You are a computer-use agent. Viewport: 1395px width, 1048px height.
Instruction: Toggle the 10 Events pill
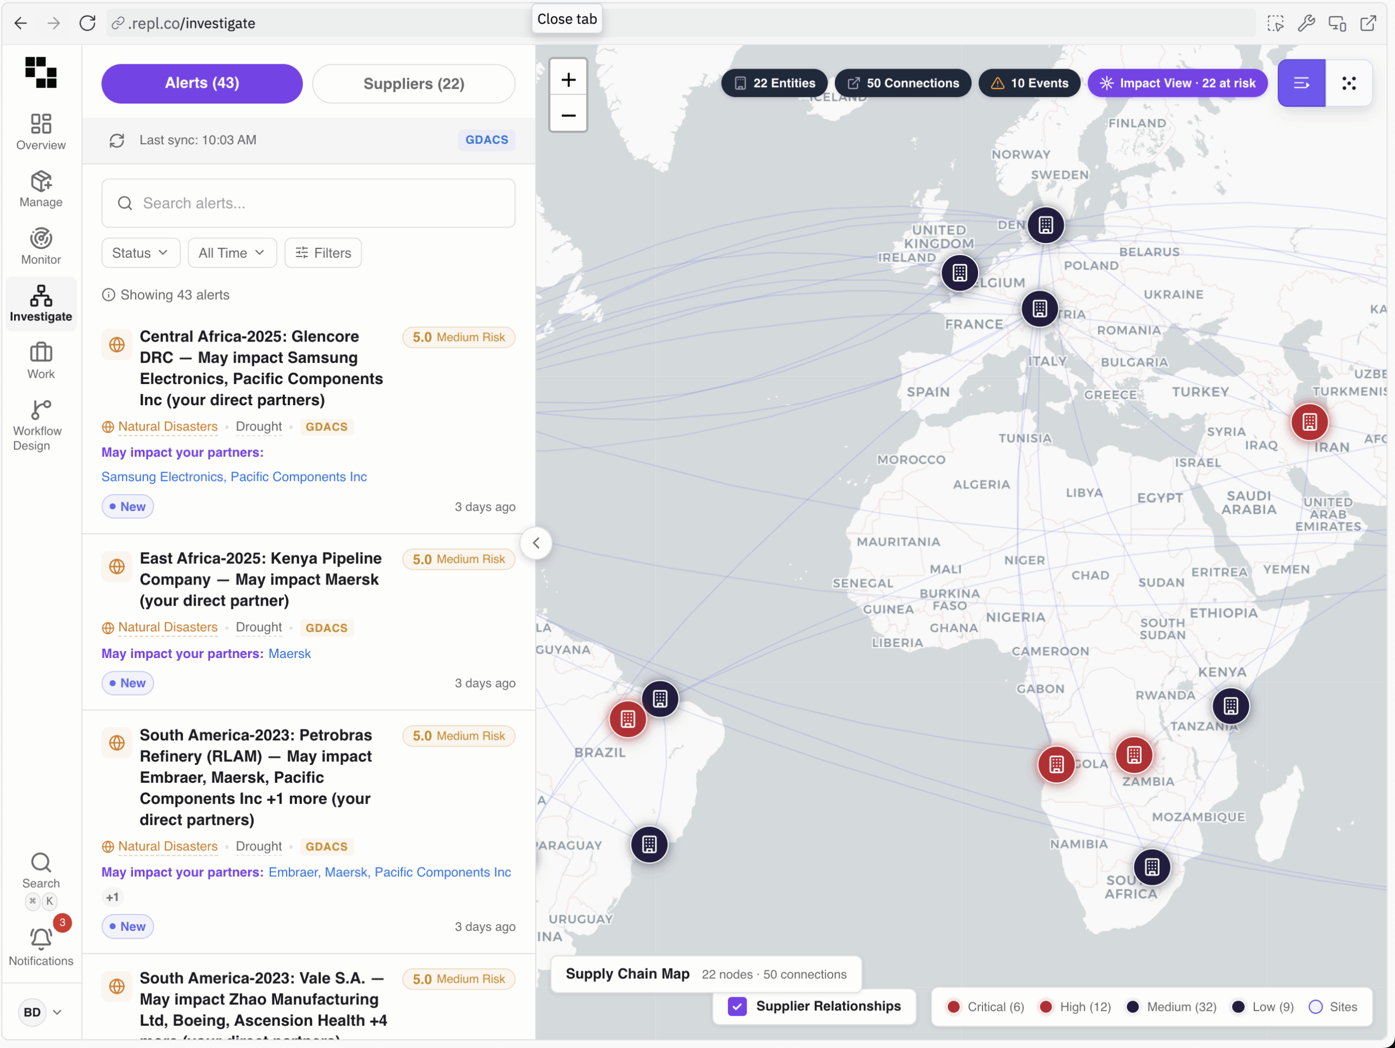coord(1029,83)
